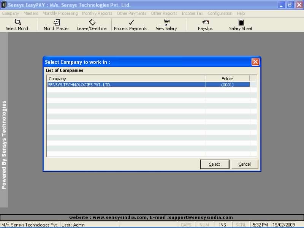Close the Select Company dialog

(x=255, y=62)
